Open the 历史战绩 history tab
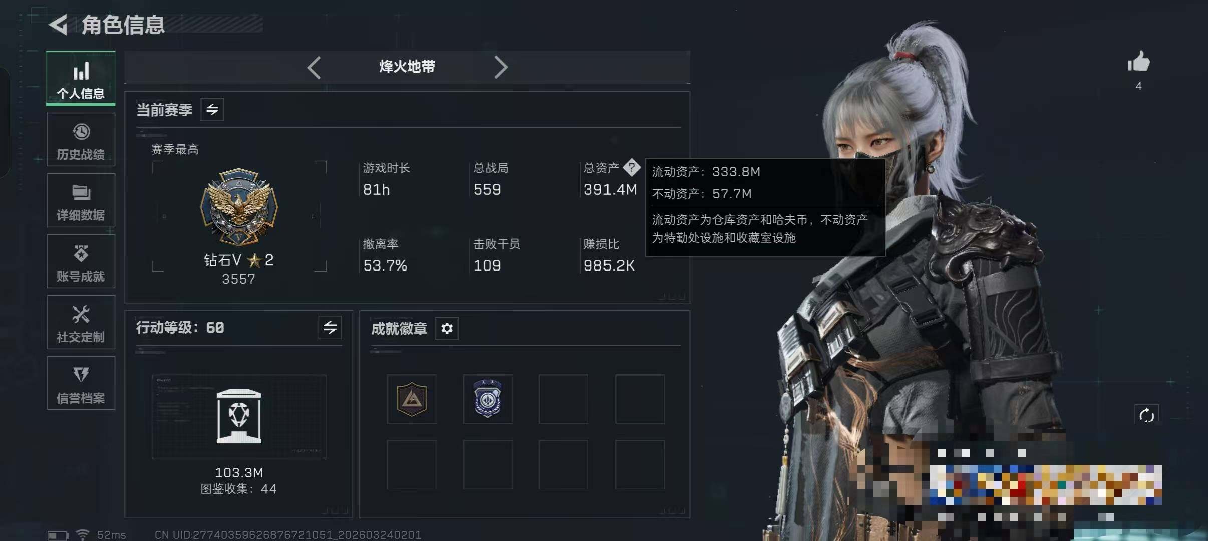This screenshot has width=1208, height=541. (x=81, y=140)
